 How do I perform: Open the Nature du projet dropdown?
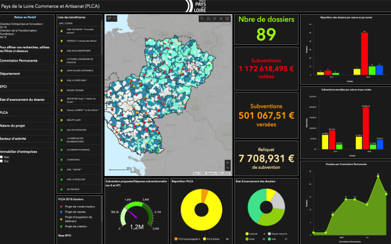click(26, 132)
